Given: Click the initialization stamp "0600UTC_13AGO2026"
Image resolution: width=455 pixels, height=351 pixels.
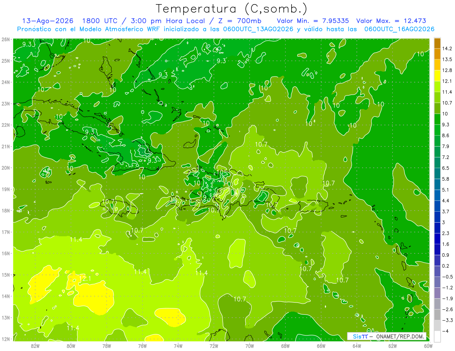Looking at the screenshot, I should coord(257,29).
